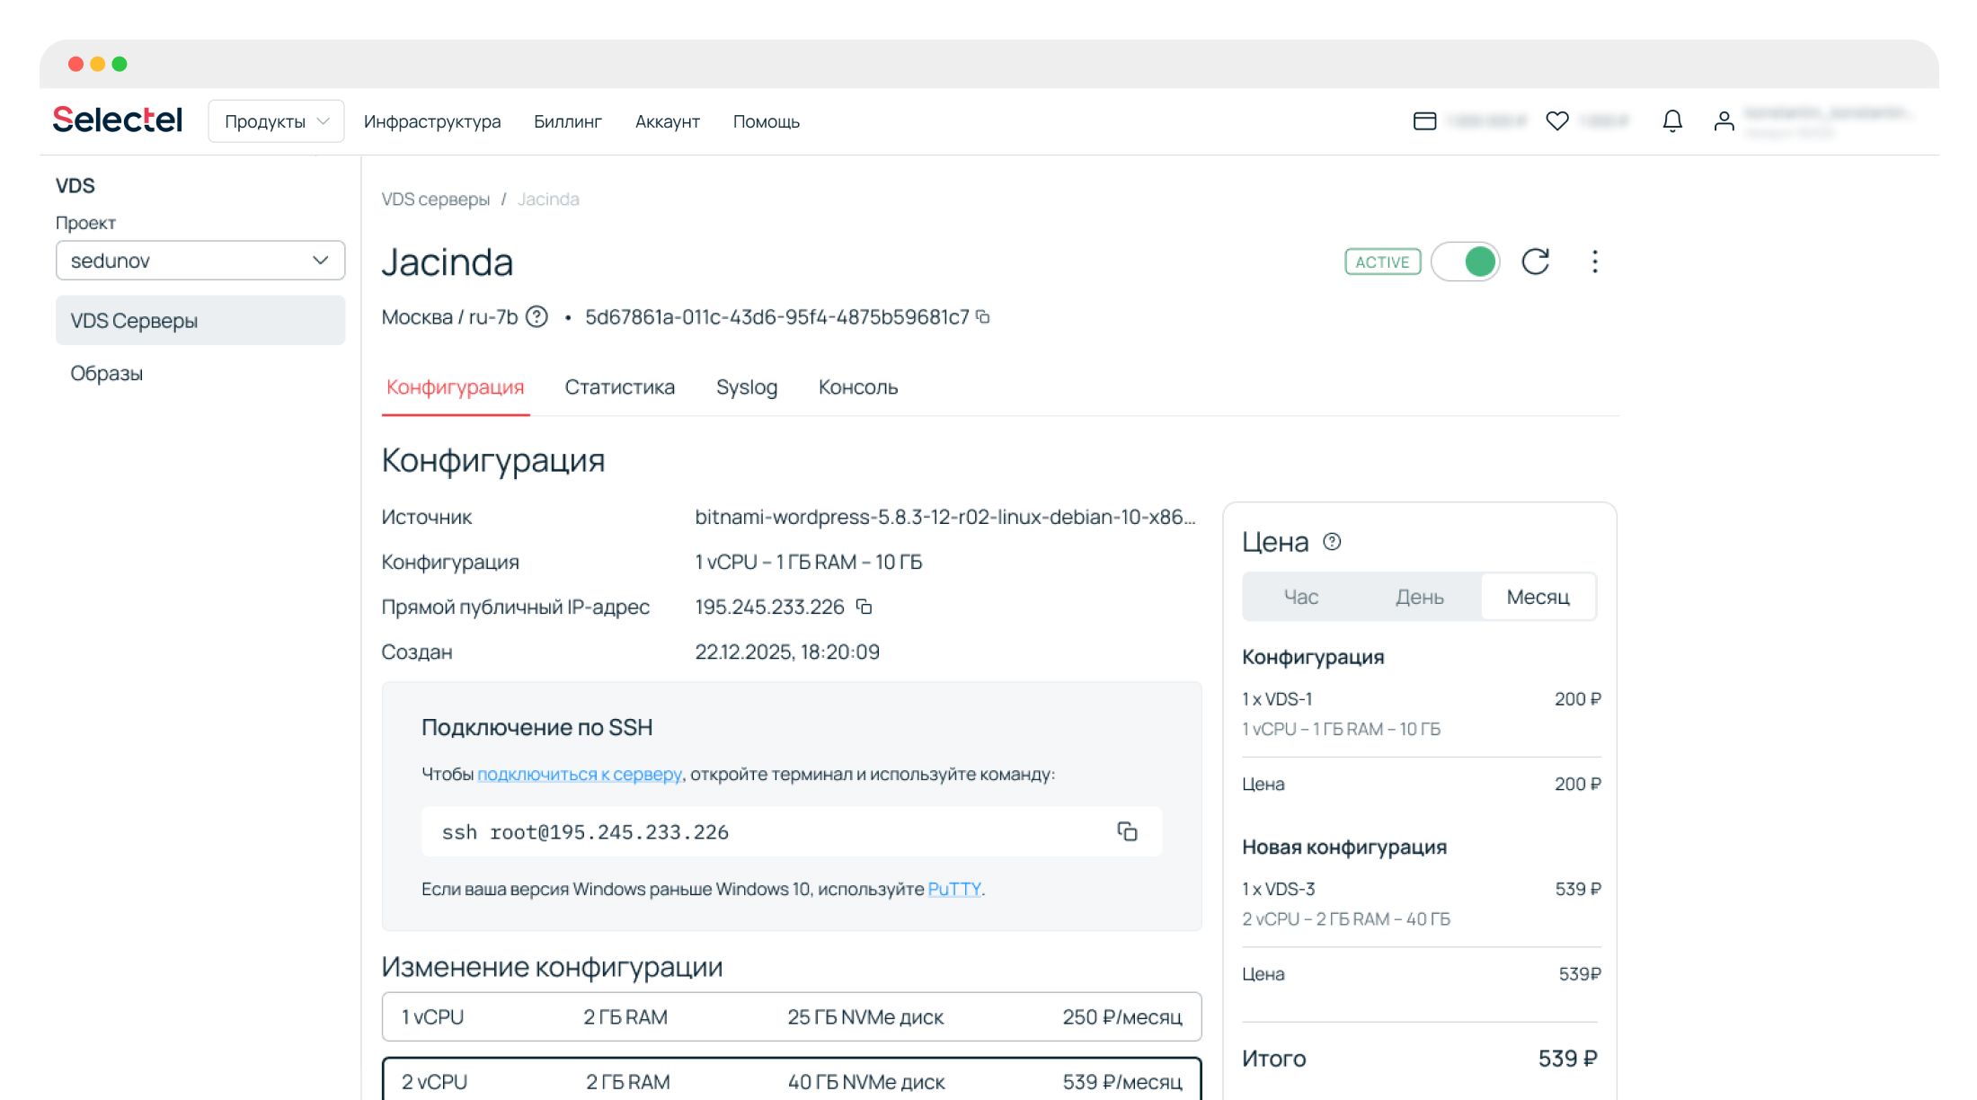This screenshot has height=1100, width=1977.
Task: Open the three-dot server actions menu
Action: (1594, 262)
